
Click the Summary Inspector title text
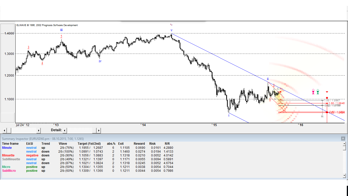43,139
